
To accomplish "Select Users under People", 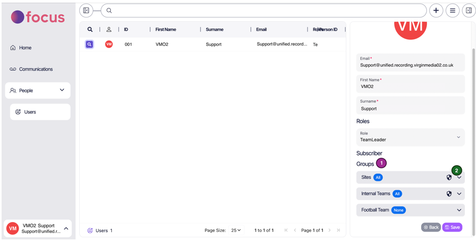I will 30,112.
